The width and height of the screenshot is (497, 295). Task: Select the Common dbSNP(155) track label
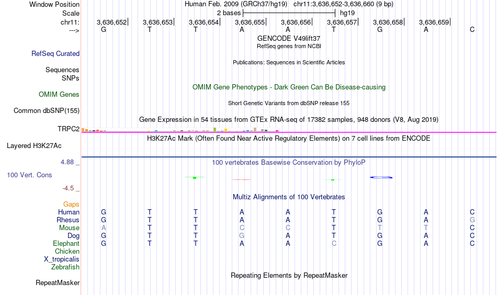[x=46, y=110]
